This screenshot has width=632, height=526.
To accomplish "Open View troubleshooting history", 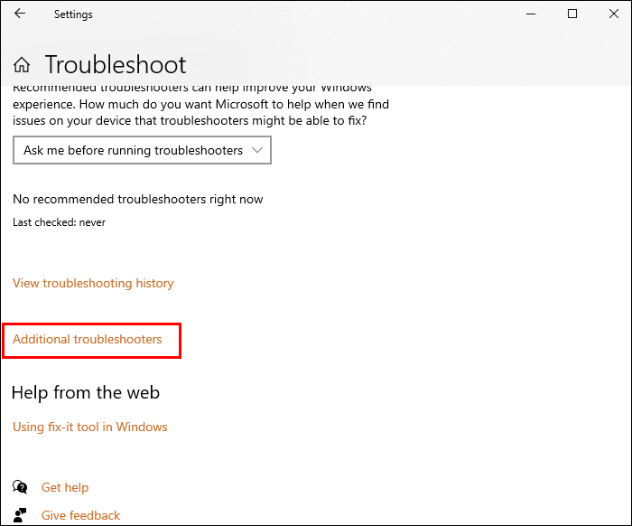I will tap(93, 283).
